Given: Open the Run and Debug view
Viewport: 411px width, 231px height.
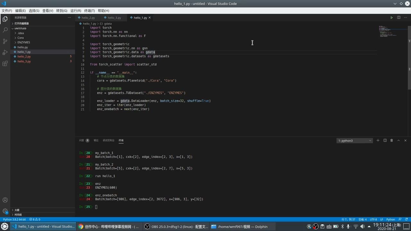Looking at the screenshot, I should coord(5,52).
